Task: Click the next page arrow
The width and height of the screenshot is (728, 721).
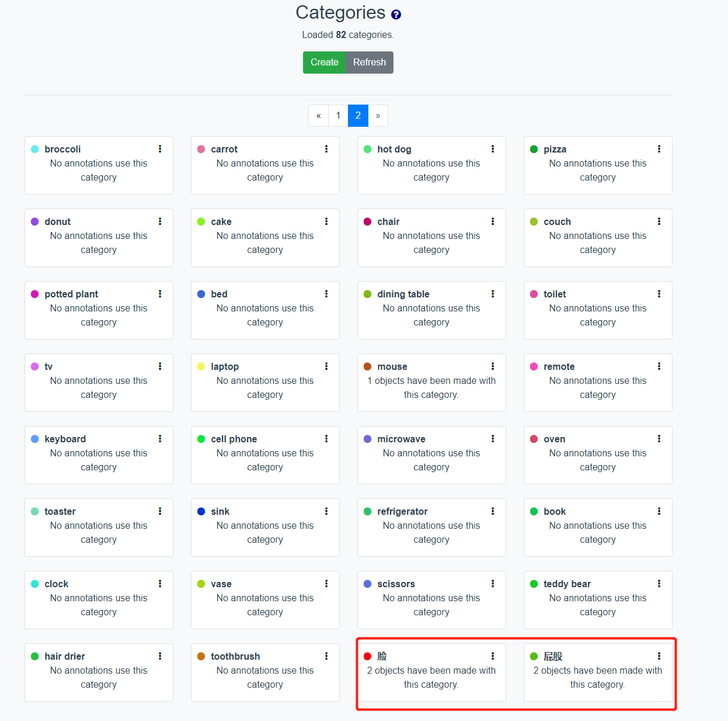Action: coord(378,115)
